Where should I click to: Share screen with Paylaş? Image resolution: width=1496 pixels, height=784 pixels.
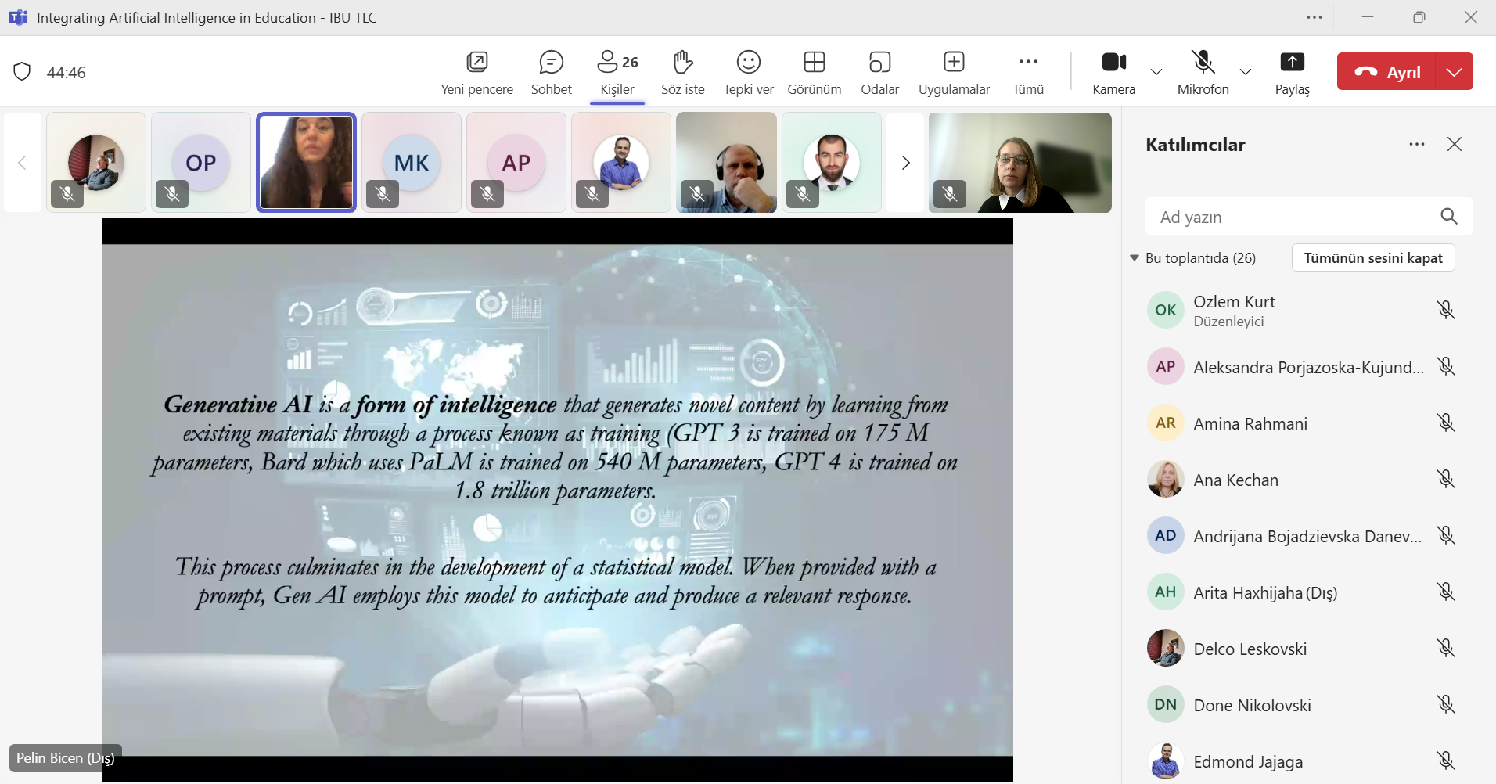pos(1292,72)
